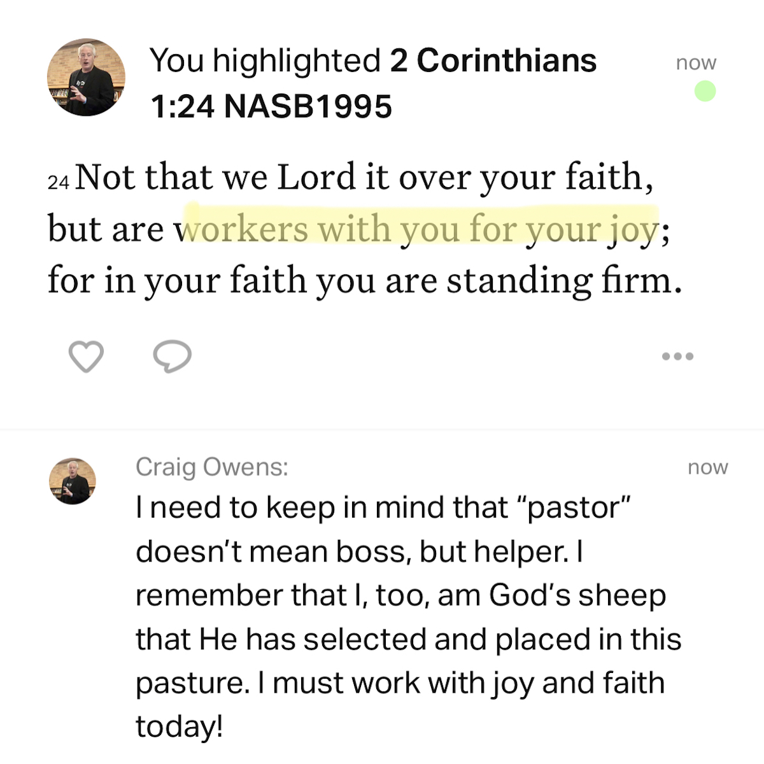Image resolution: width=764 pixels, height=764 pixels.
Task: Click the comment's first line about "pastor"
Action: pyautogui.click(x=383, y=507)
